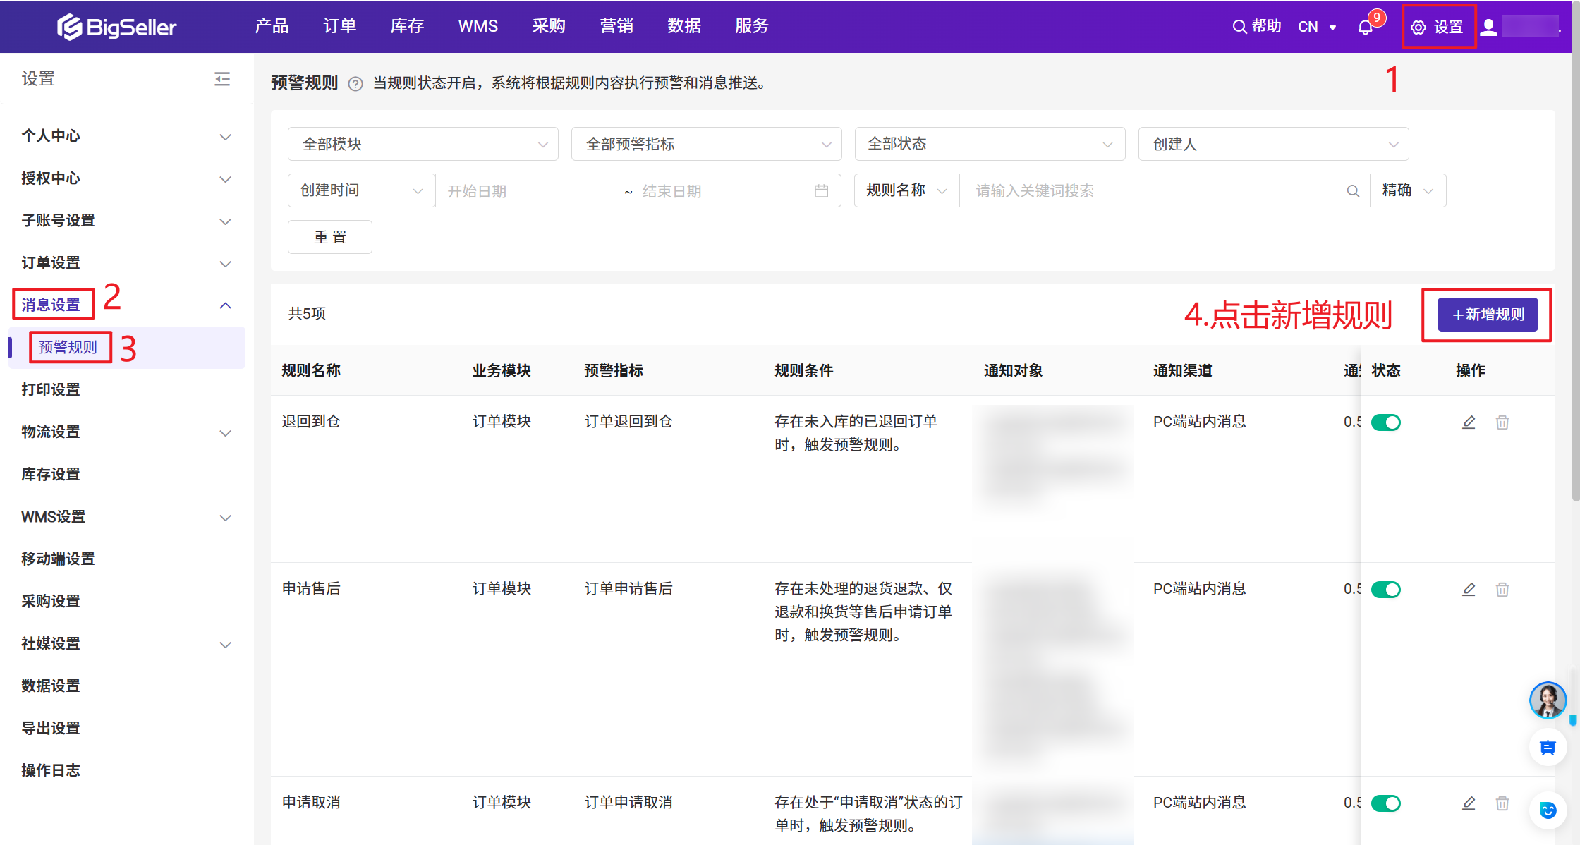The image size is (1580, 845).
Task: Delete the 申请售后 rule with the trash icon
Action: pyautogui.click(x=1502, y=590)
